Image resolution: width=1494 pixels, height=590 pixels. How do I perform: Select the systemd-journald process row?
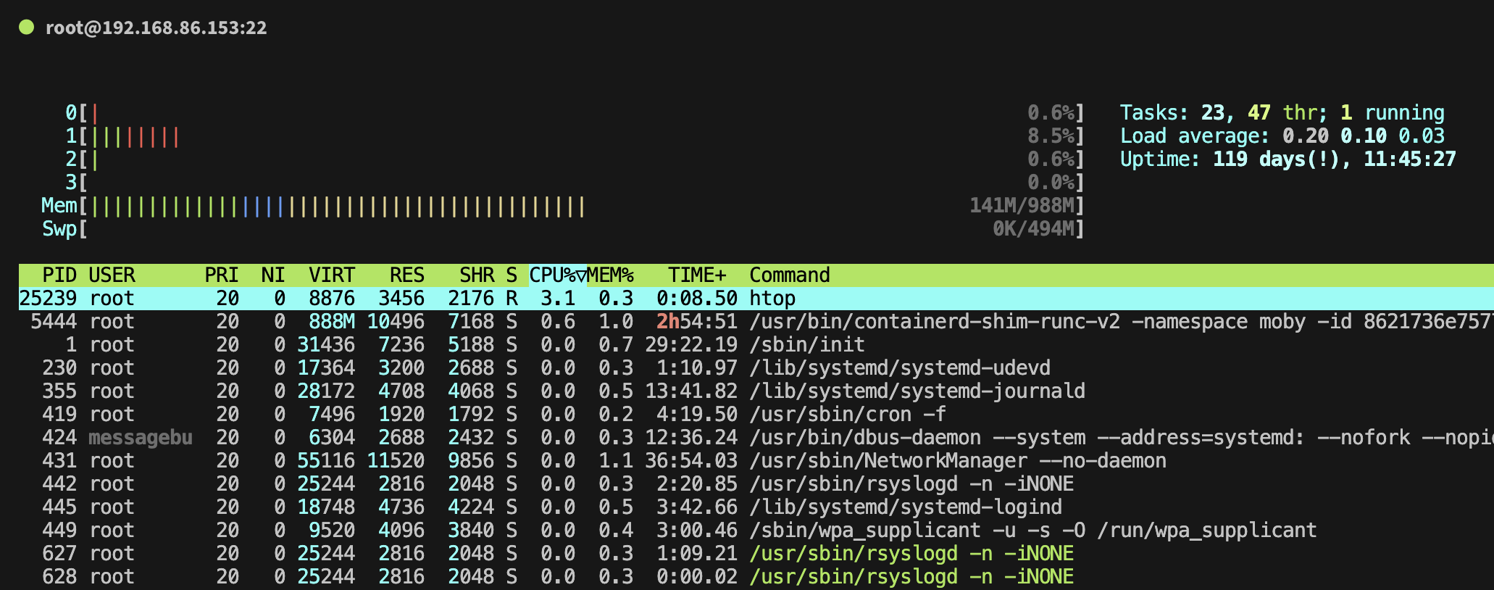coord(756,391)
